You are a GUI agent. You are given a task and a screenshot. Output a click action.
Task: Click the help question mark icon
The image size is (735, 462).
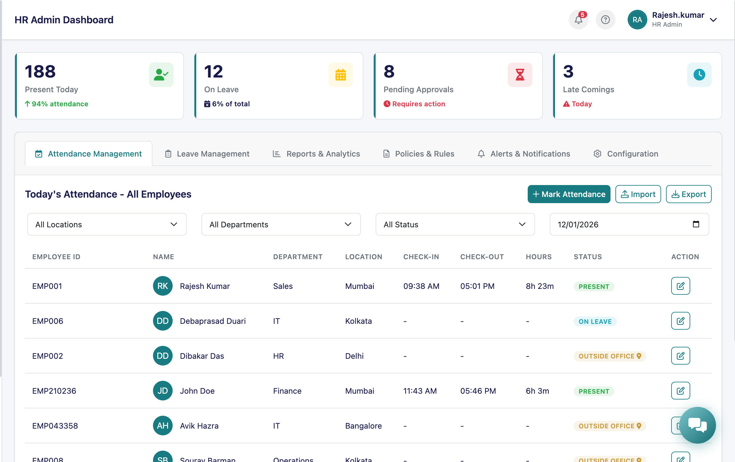pyautogui.click(x=605, y=20)
